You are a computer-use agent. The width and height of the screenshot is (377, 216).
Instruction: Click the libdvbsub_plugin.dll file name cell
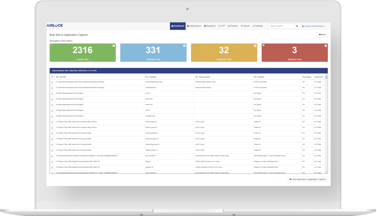[x=152, y=139]
